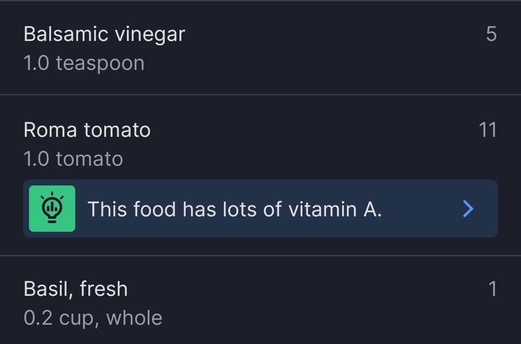Open the vitamin A insight chevron arrow

[x=468, y=209]
